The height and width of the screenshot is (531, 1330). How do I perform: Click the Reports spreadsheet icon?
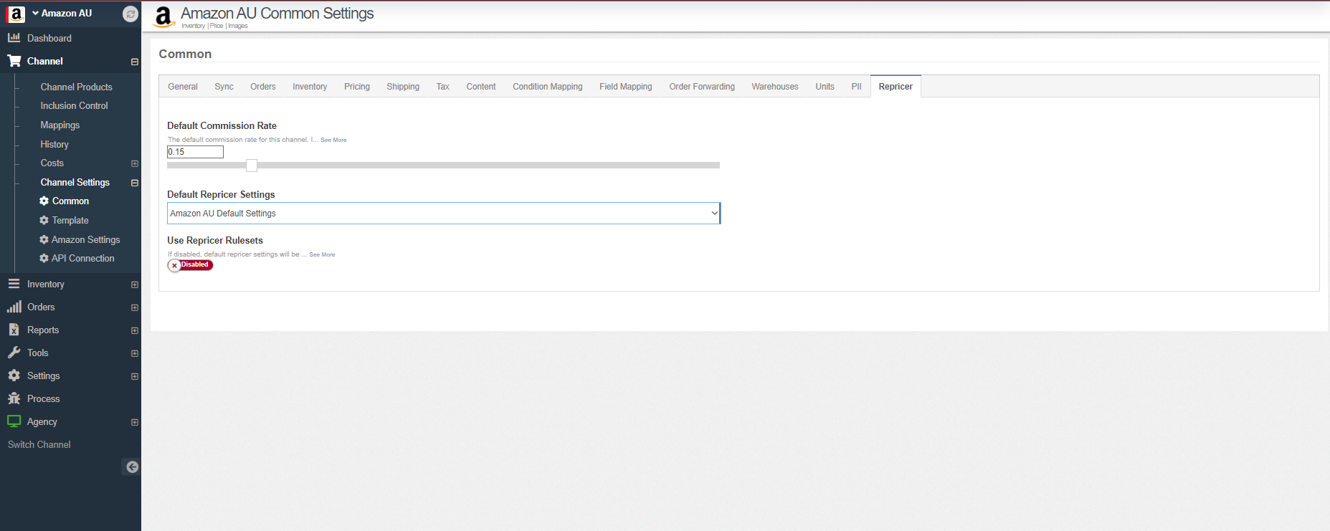pyautogui.click(x=14, y=330)
